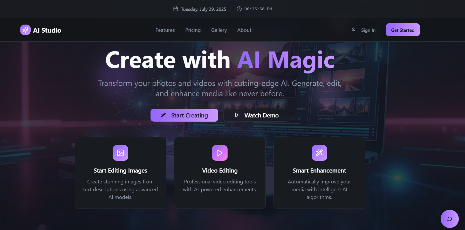This screenshot has width=465, height=230.
Task: Click the calendar icon beside the date
Action: pyautogui.click(x=176, y=9)
